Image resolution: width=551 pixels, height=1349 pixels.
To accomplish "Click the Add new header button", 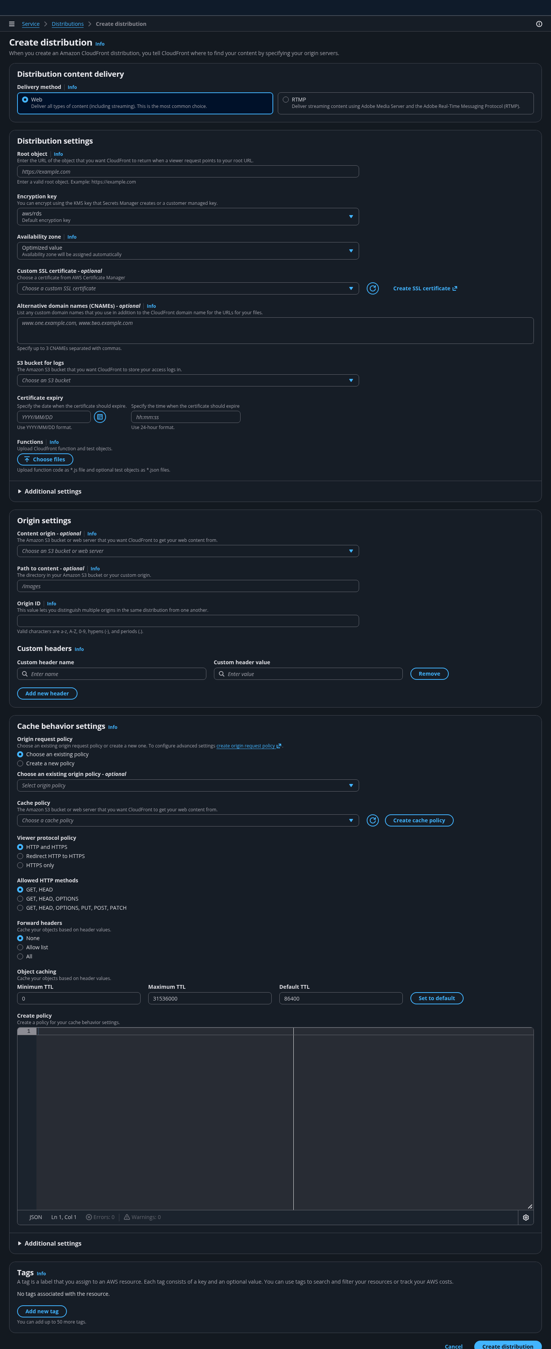I will tap(47, 693).
